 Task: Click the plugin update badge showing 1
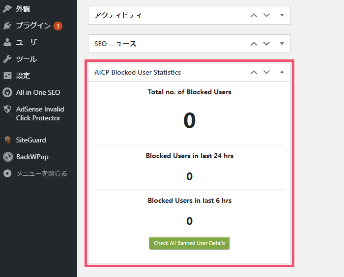pyautogui.click(x=58, y=26)
